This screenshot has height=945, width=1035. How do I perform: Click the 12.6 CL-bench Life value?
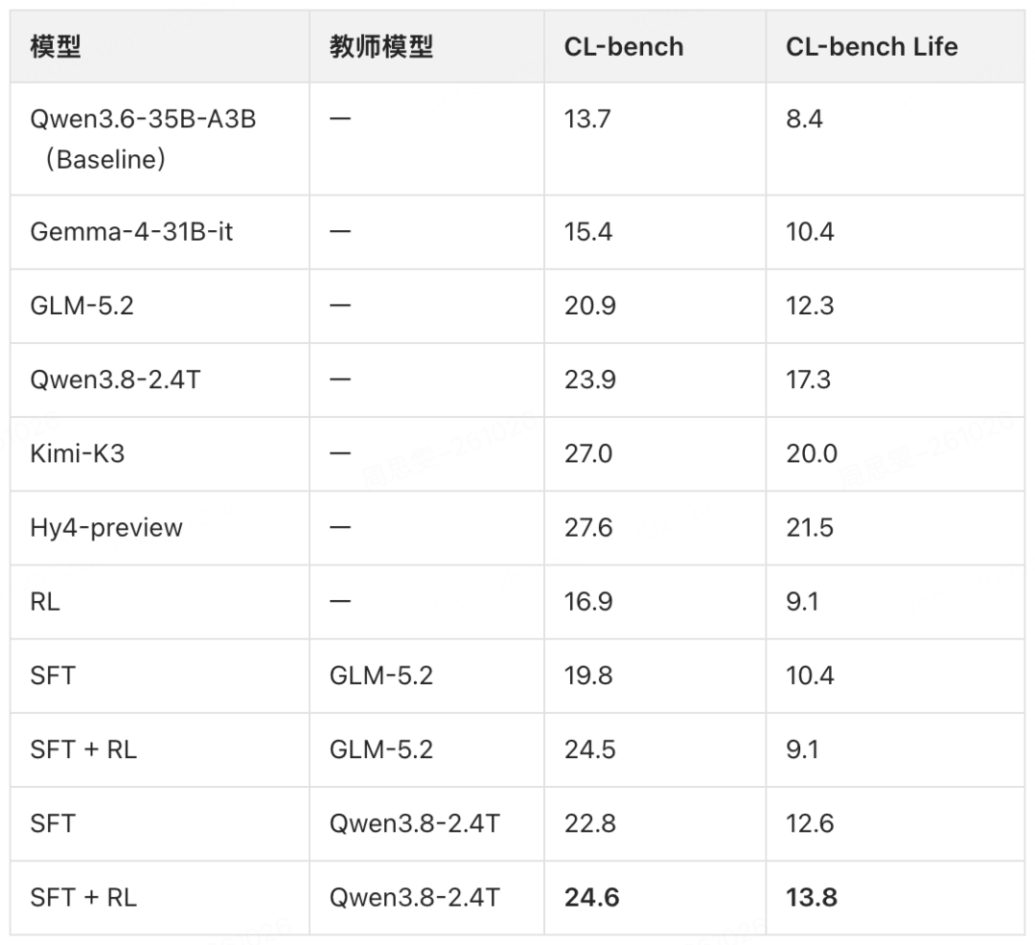pyautogui.click(x=810, y=823)
